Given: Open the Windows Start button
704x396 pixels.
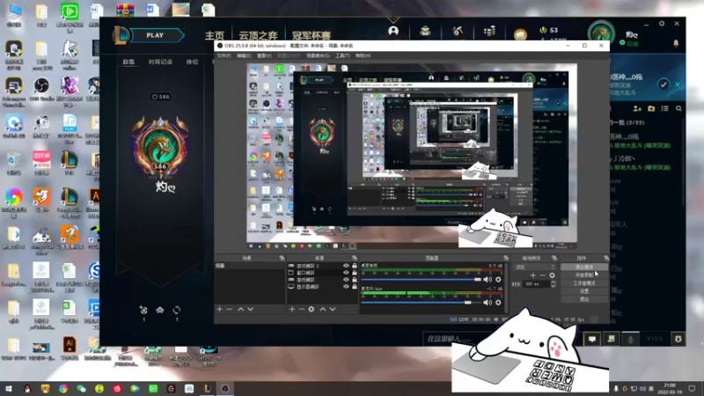Looking at the screenshot, I should (9, 389).
